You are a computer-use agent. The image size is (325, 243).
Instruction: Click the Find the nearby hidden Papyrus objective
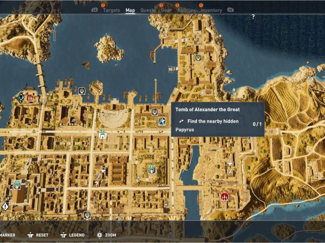(207, 125)
